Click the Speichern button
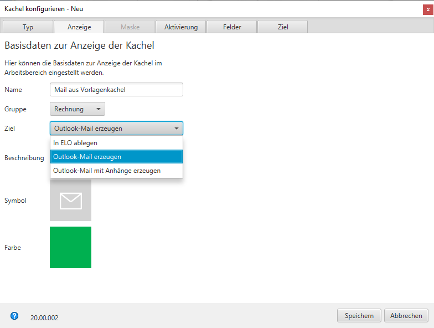434x328 pixels. (x=359, y=316)
